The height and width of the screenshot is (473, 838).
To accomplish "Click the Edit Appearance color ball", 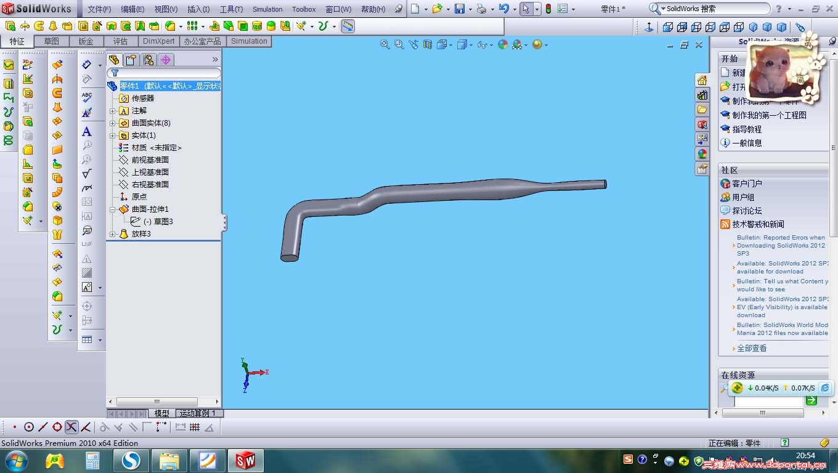I will 503,44.
